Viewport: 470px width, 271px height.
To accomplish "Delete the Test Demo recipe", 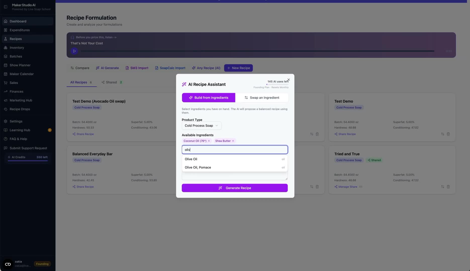I will 448,134.
